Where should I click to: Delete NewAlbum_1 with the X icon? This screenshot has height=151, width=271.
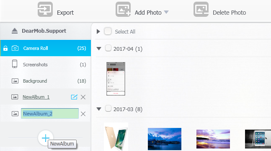pyautogui.click(x=83, y=97)
